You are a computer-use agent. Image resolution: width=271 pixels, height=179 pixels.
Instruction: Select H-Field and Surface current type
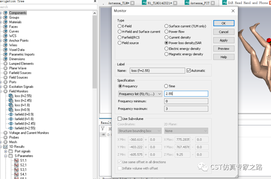tap(120, 32)
